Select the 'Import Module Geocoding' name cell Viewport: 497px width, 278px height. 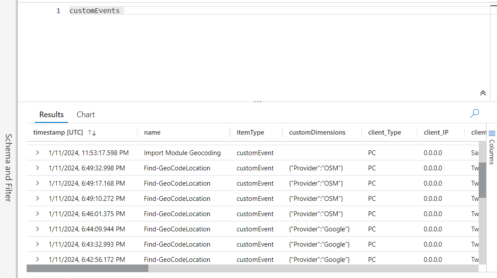(182, 153)
